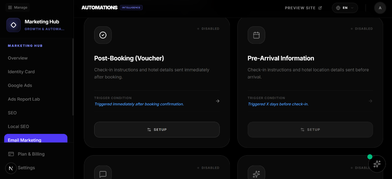
Task: Click the Post-Booking checkmark circle icon
Action: [103, 35]
